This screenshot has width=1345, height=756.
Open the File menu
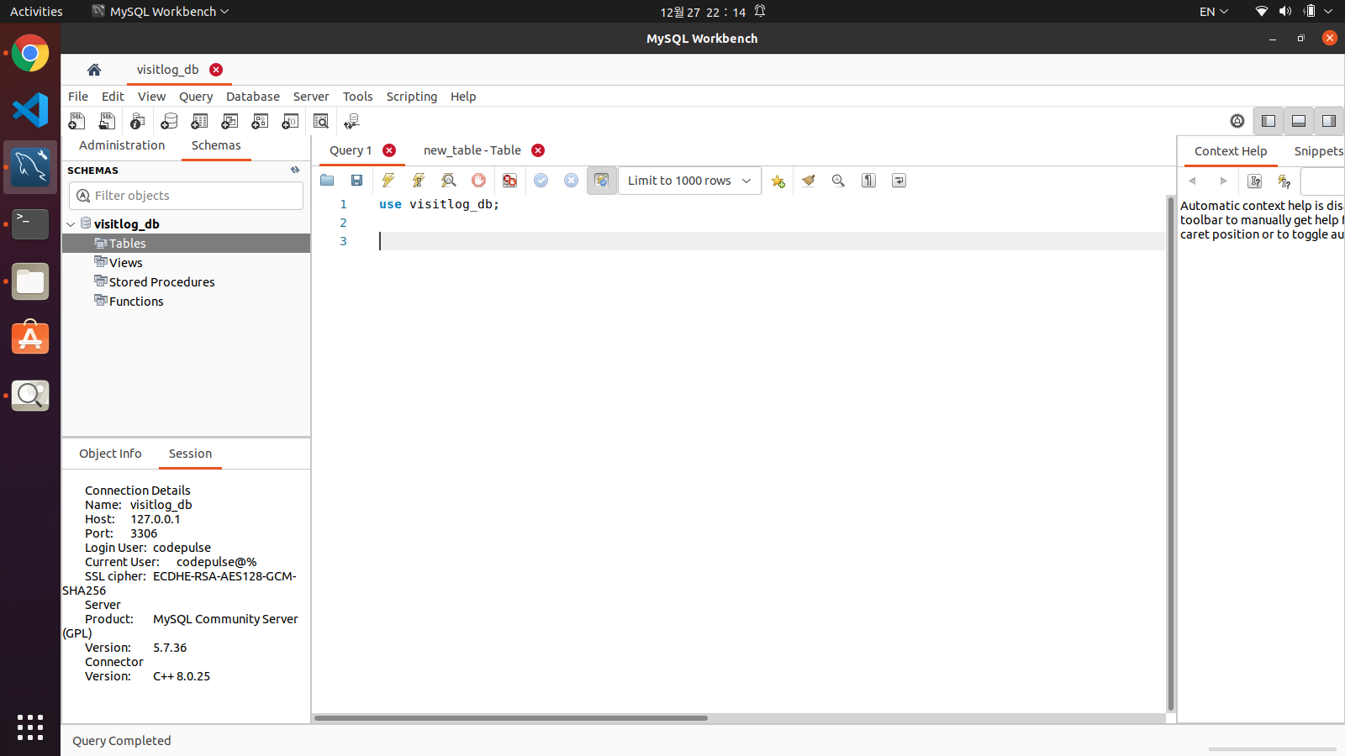78,97
